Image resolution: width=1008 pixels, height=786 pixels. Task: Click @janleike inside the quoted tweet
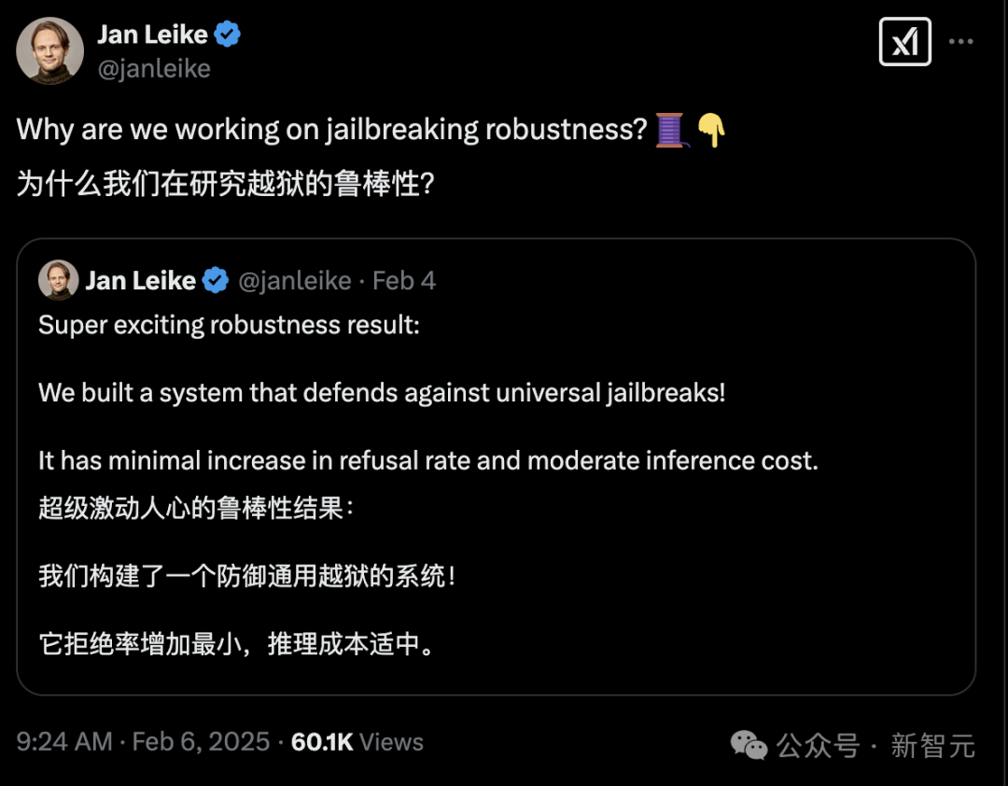point(297,280)
